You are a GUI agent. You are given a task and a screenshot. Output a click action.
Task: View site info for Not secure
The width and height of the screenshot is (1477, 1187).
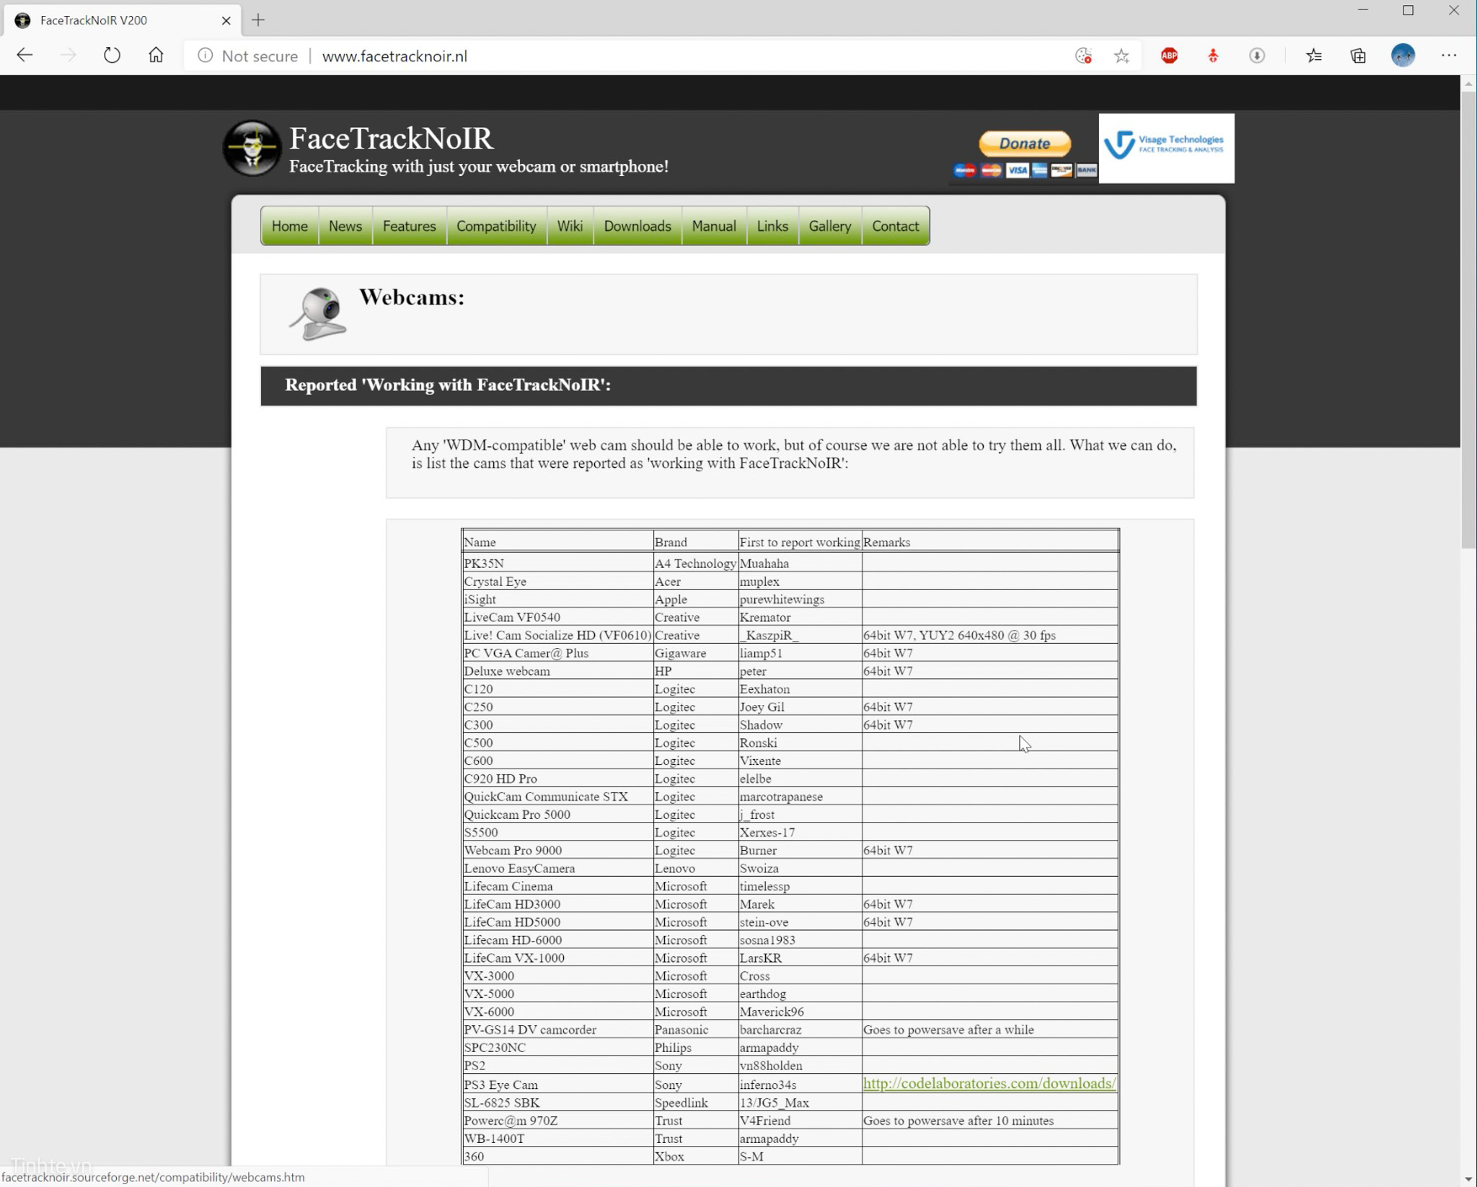247,56
